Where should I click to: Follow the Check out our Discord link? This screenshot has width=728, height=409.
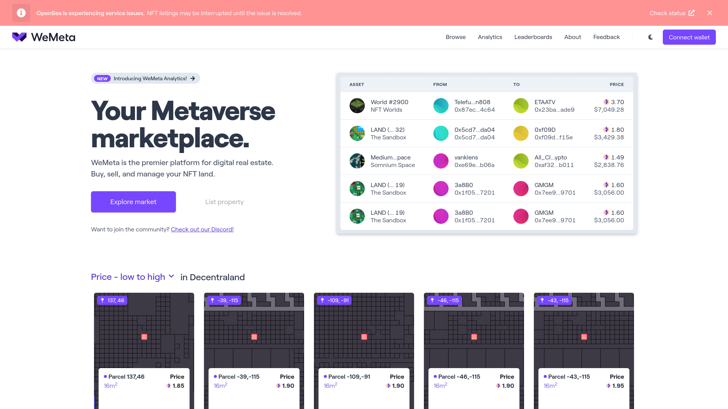click(x=202, y=229)
